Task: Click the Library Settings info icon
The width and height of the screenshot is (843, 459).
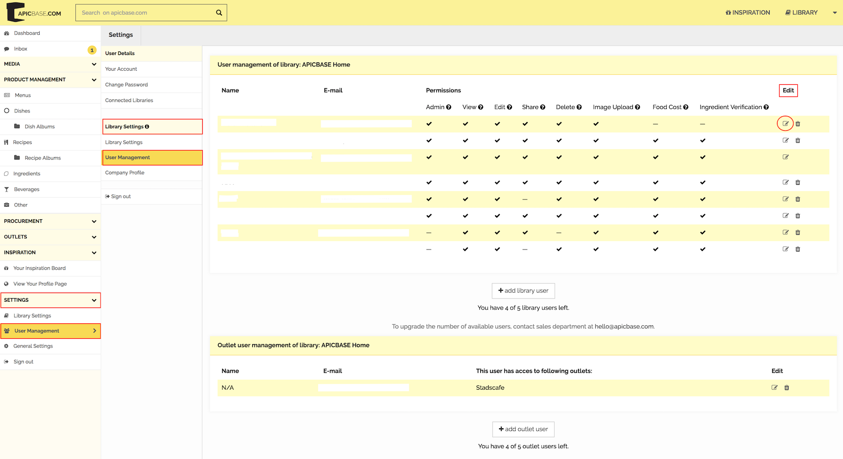Action: pyautogui.click(x=147, y=127)
